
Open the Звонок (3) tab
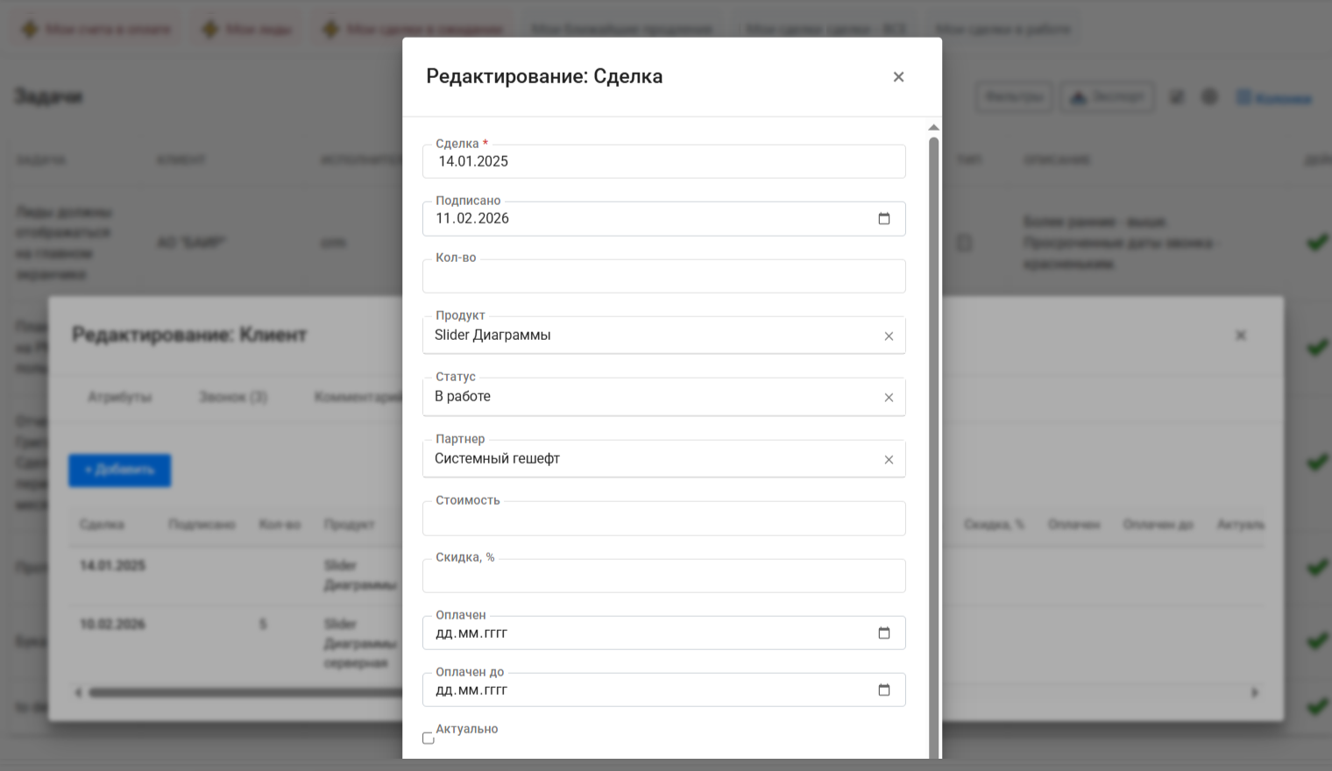click(233, 397)
